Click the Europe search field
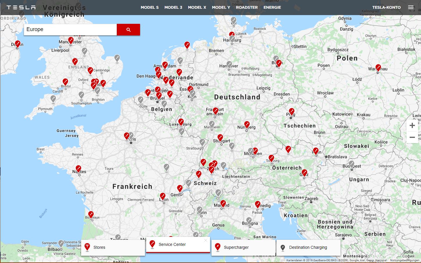Image resolution: width=421 pixels, height=263 pixels. [70, 30]
